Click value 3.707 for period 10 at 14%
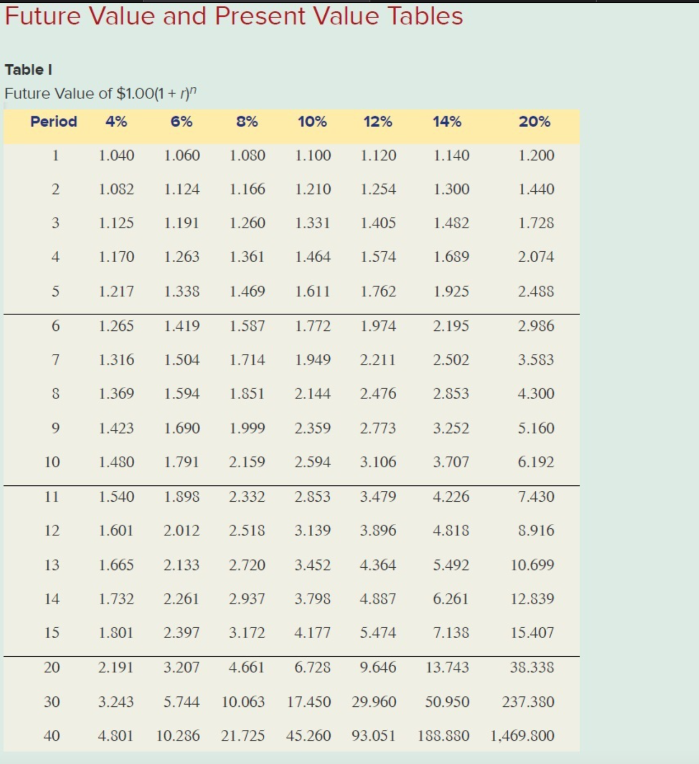699x764 pixels. 451,462
